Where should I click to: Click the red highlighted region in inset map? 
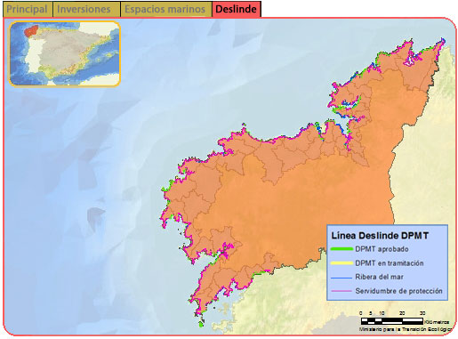pyautogui.click(x=31, y=31)
